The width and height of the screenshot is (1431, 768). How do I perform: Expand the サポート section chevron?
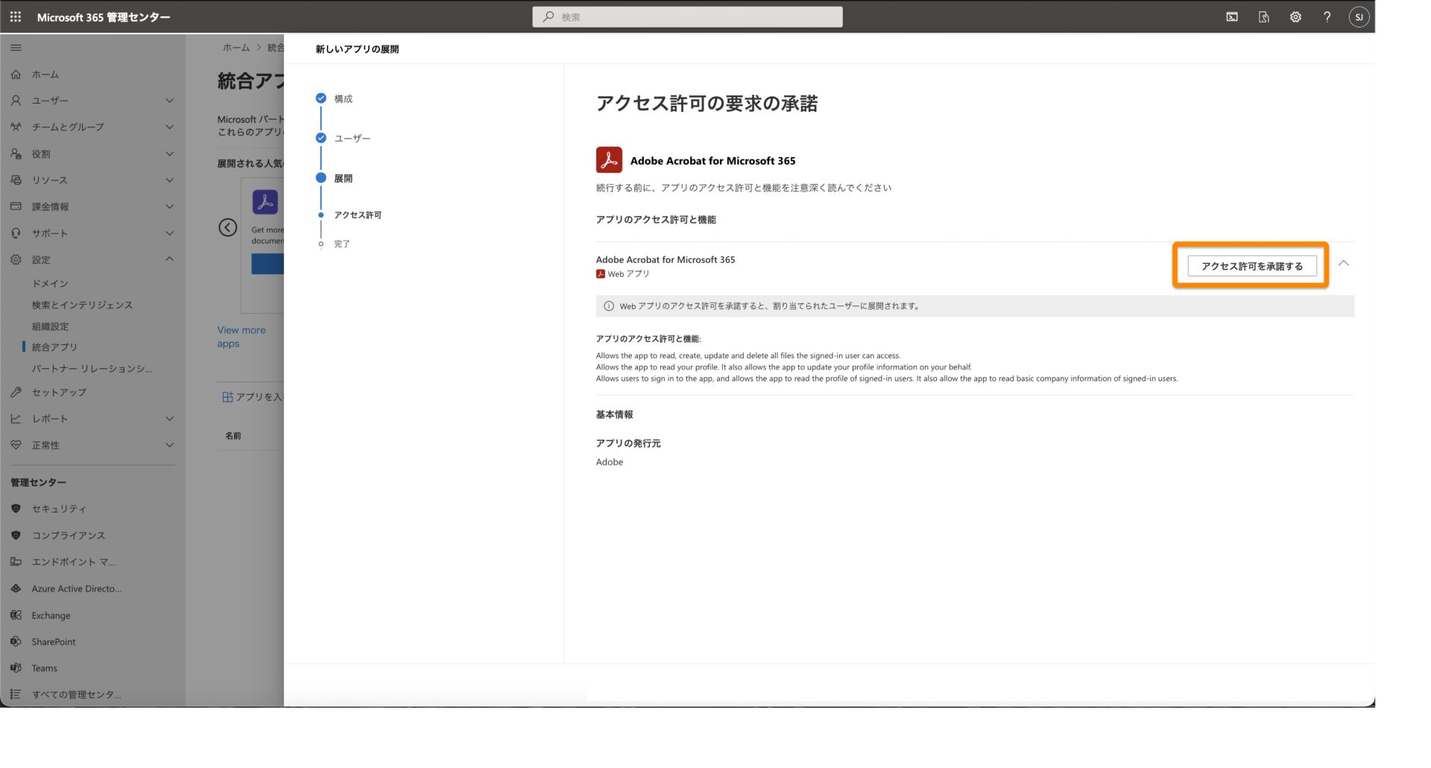coord(169,233)
